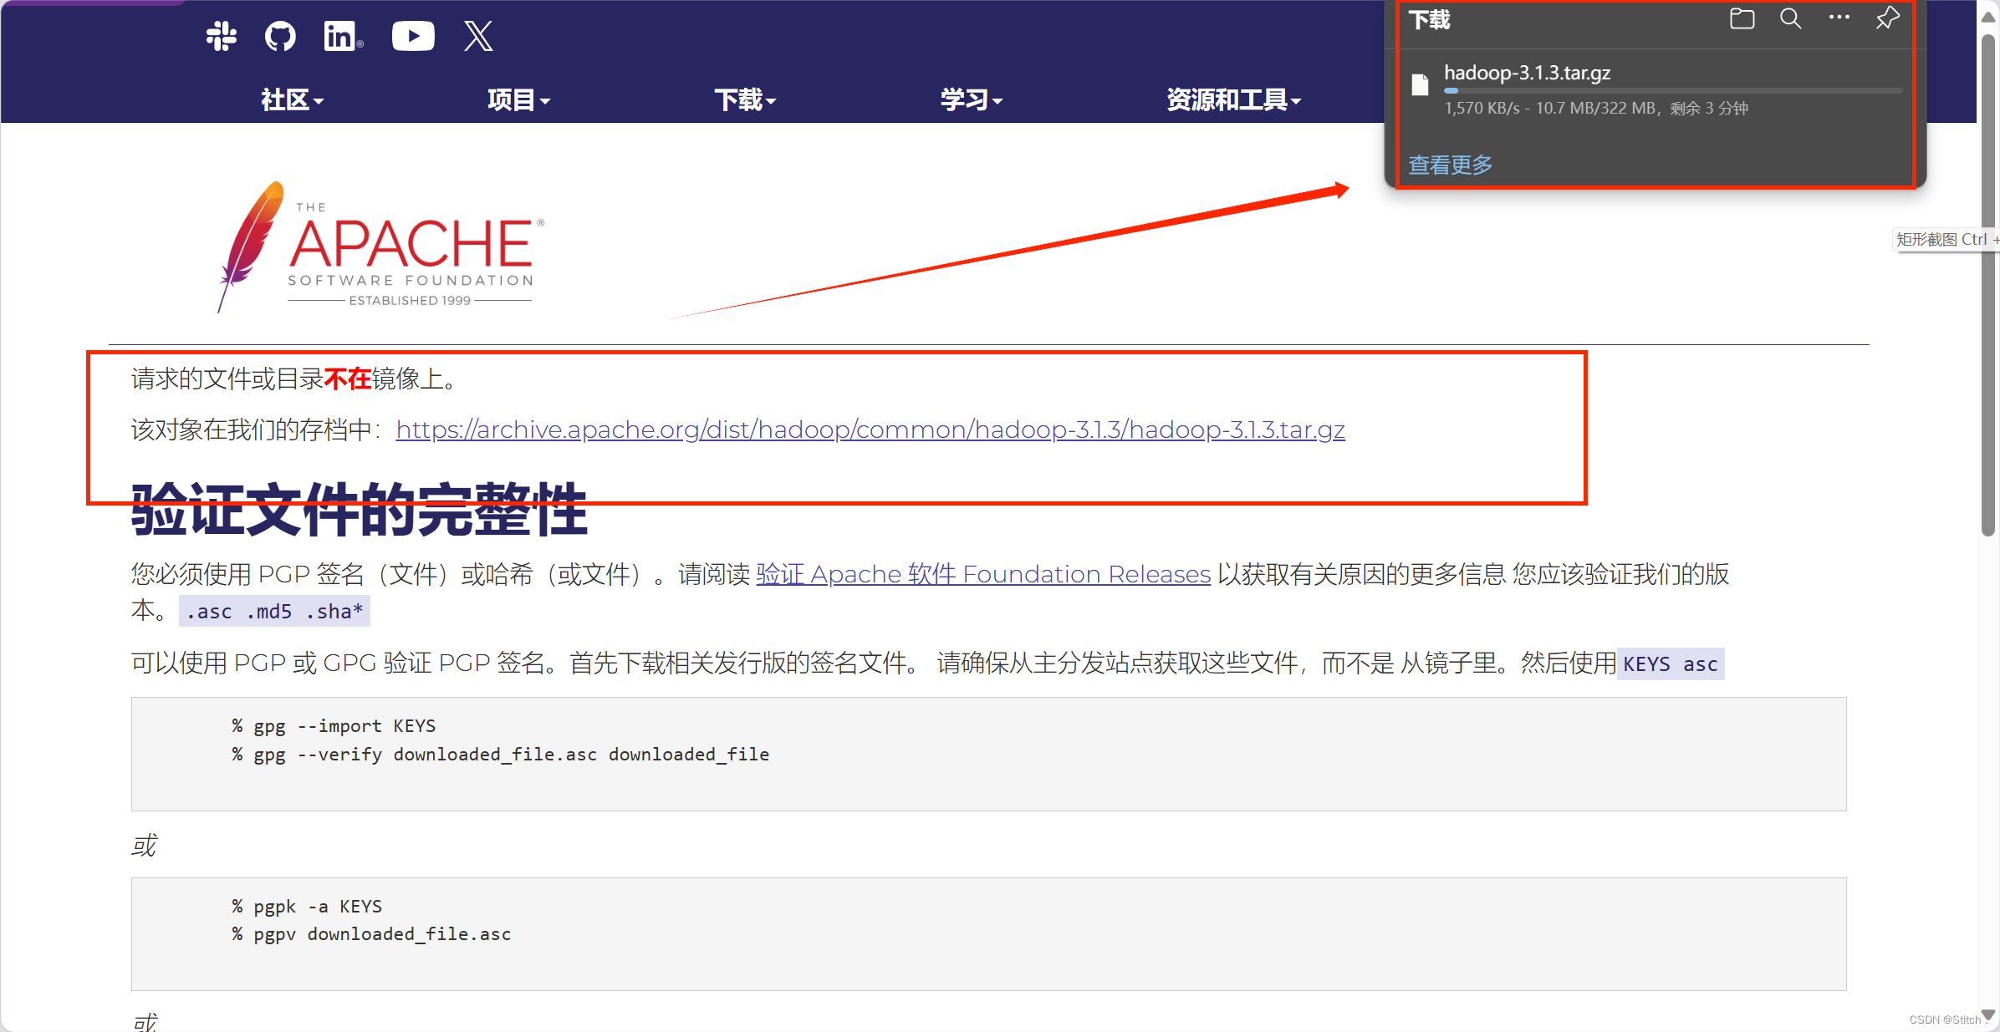Open the archive.apache.org hadoop-3.1.3.tar.gz link
Image resolution: width=2000 pixels, height=1032 pixels.
(870, 430)
